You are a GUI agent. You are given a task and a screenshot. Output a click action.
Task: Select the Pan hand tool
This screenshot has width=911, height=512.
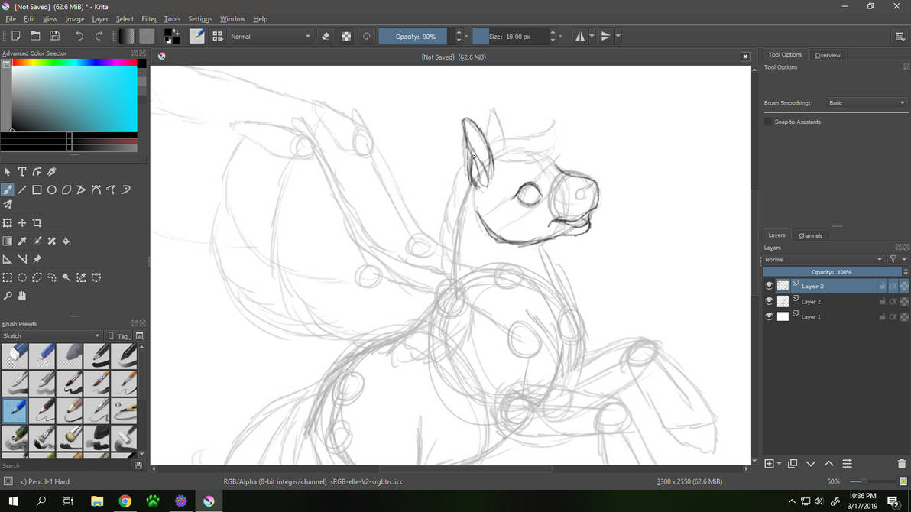[x=22, y=296]
